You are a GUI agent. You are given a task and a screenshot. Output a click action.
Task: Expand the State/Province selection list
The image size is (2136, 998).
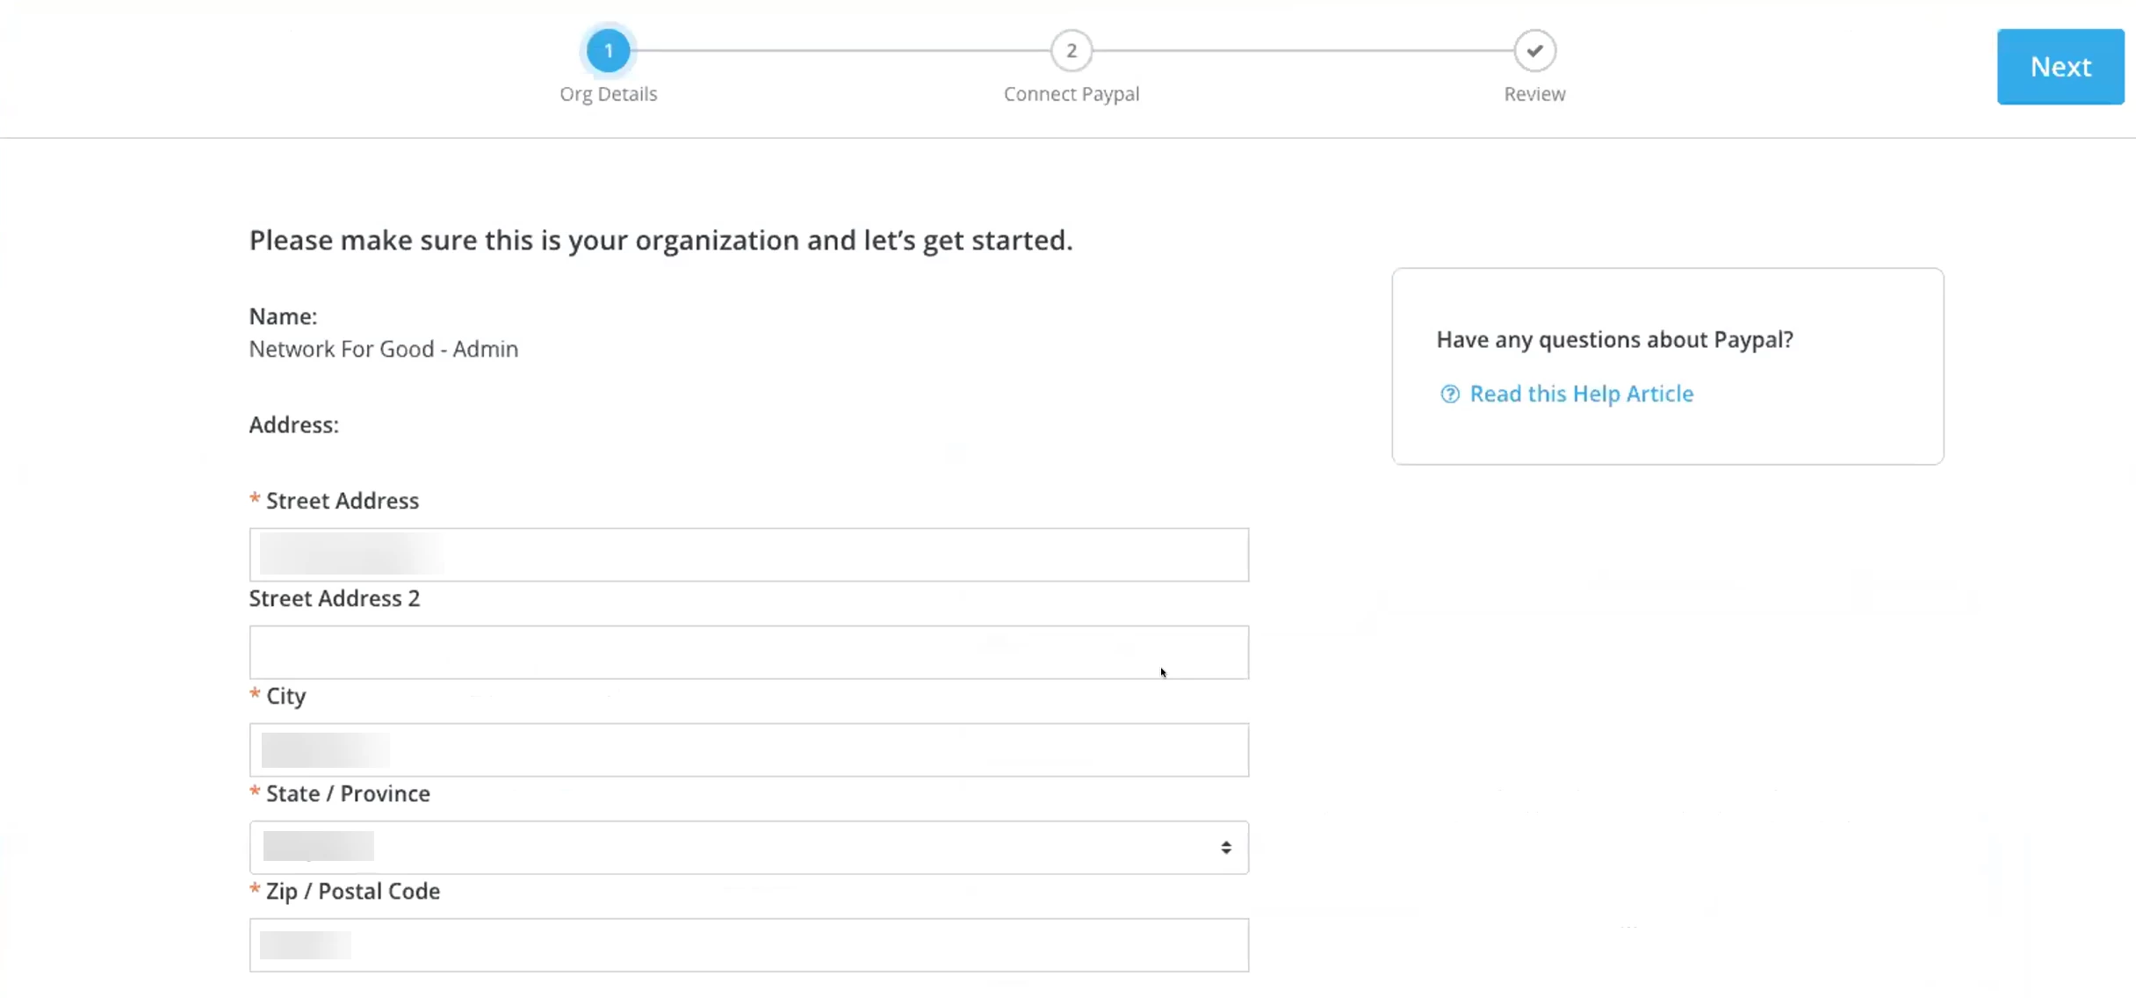[x=747, y=847]
